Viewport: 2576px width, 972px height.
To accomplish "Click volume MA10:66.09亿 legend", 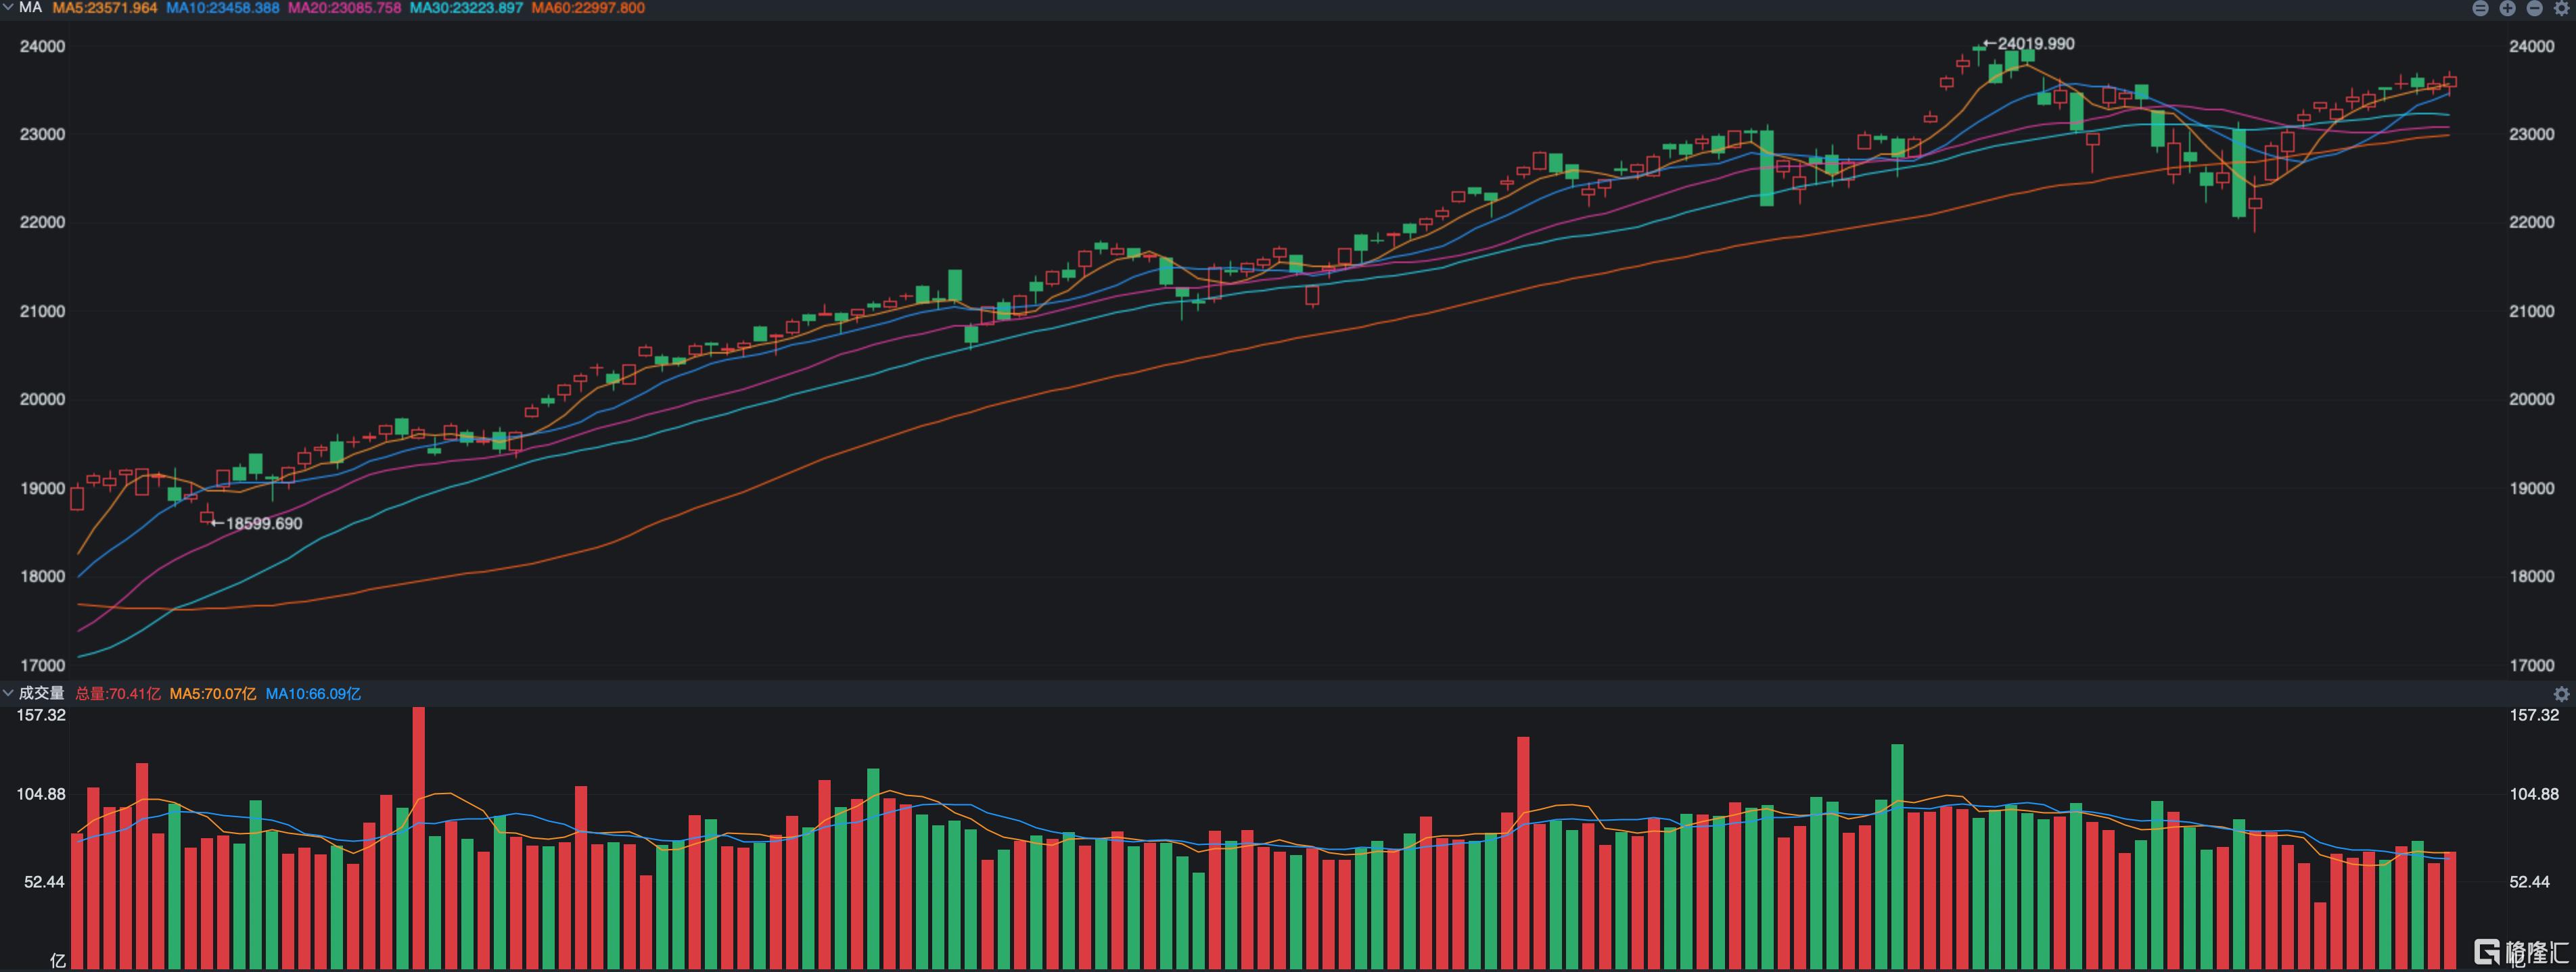I will [x=313, y=694].
